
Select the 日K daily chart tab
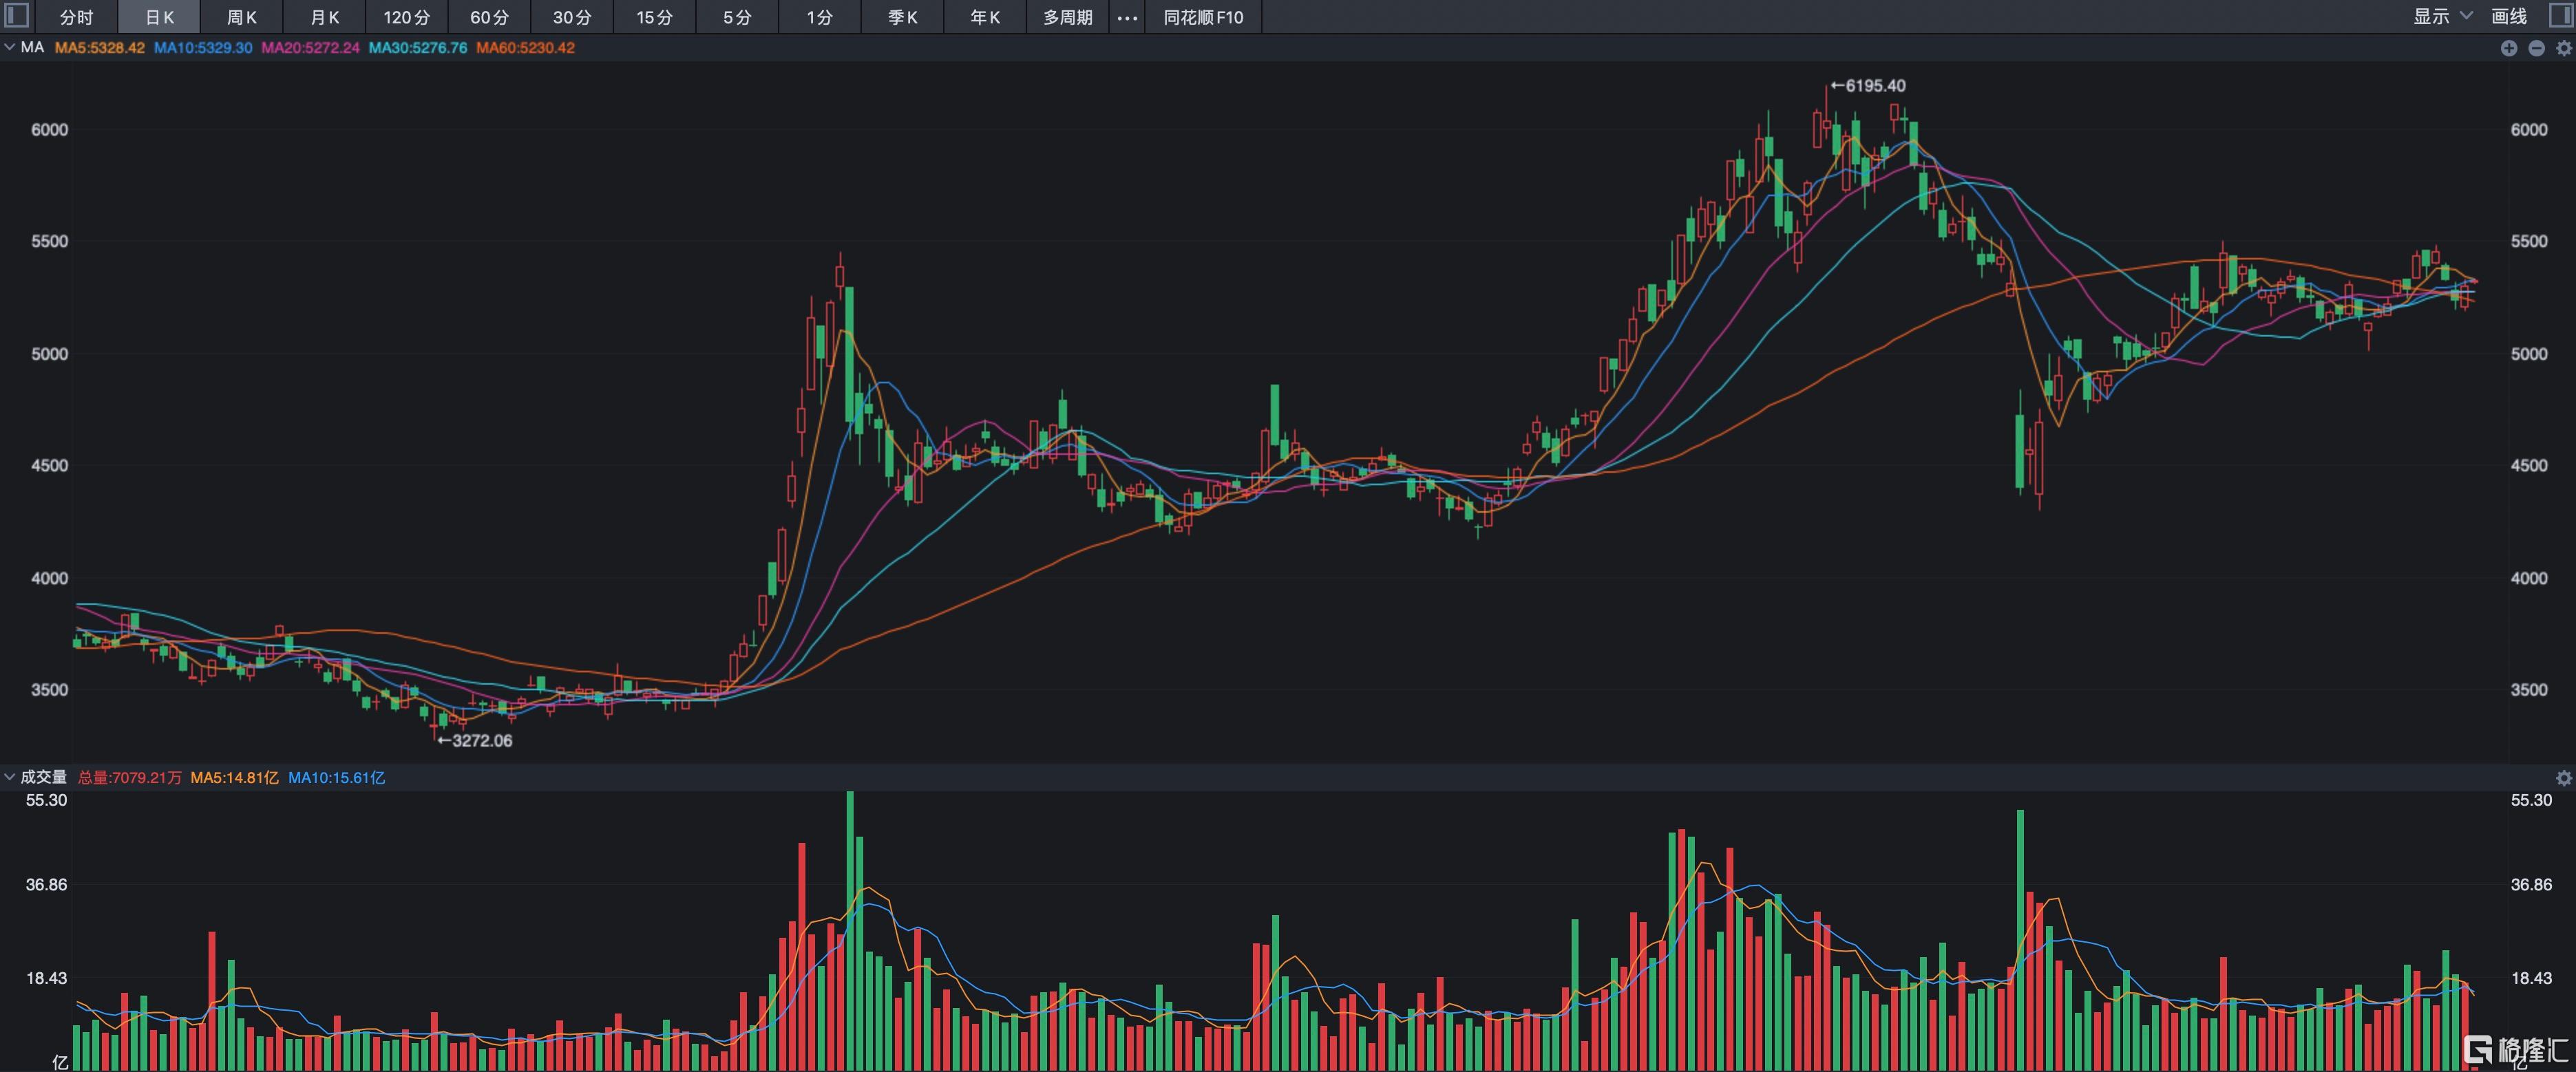[159, 17]
